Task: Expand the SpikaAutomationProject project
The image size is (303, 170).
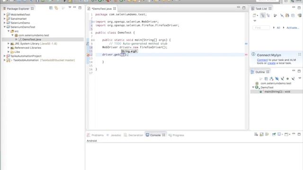Action: 5,56
